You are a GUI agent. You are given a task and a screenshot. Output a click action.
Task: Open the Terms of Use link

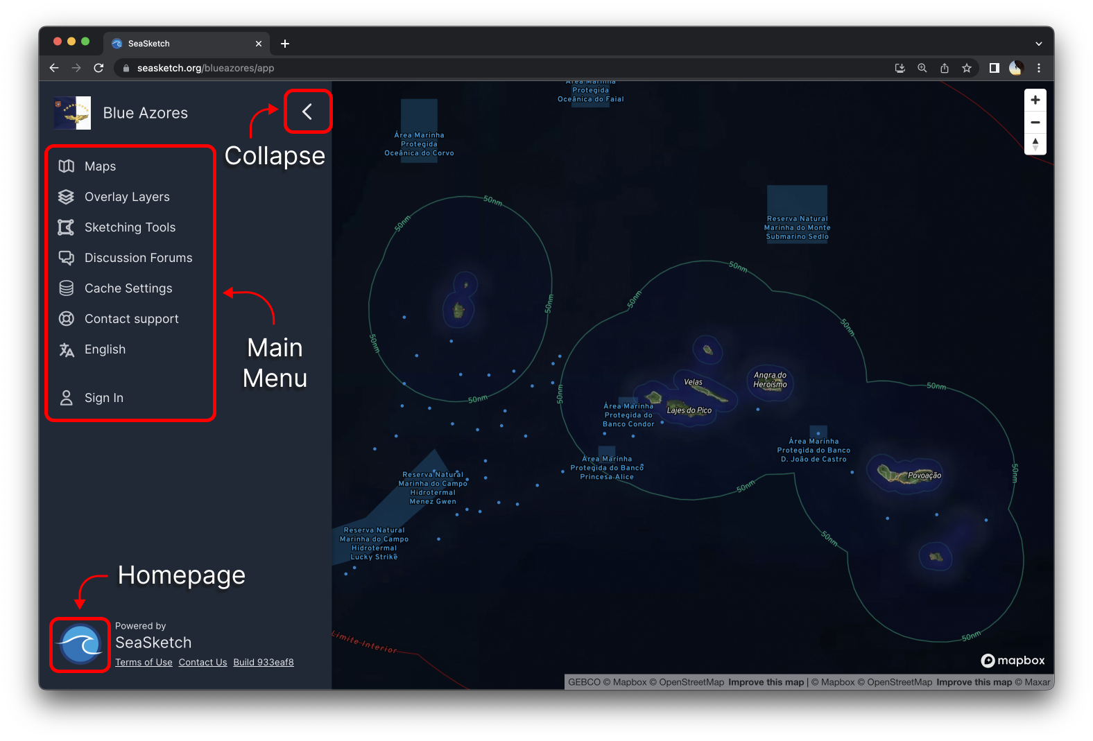pos(144,663)
